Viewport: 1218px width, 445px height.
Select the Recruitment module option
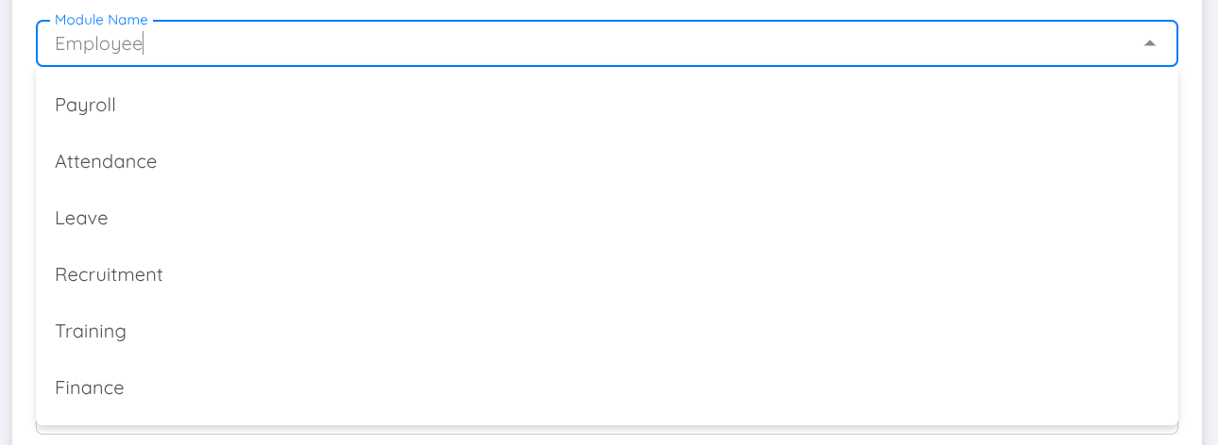pyautogui.click(x=109, y=274)
